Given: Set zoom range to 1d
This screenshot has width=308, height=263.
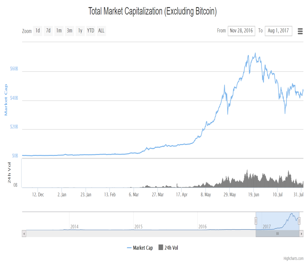Looking at the screenshot, I should point(38,31).
